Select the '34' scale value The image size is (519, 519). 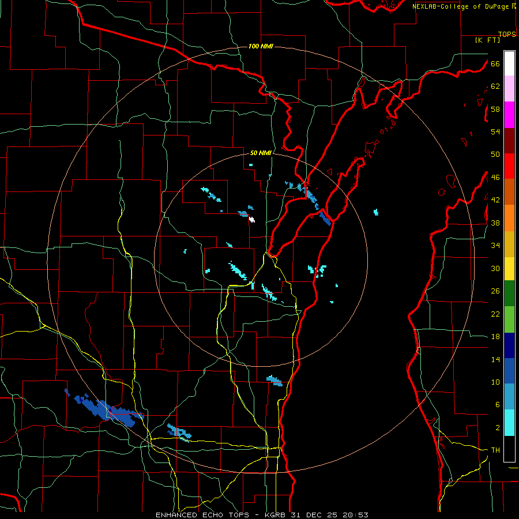click(495, 246)
